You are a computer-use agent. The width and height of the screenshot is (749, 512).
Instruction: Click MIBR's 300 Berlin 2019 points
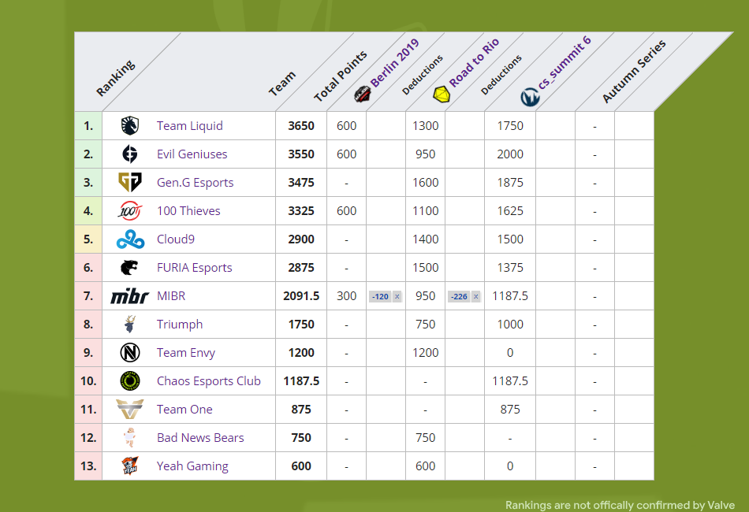pos(346,296)
